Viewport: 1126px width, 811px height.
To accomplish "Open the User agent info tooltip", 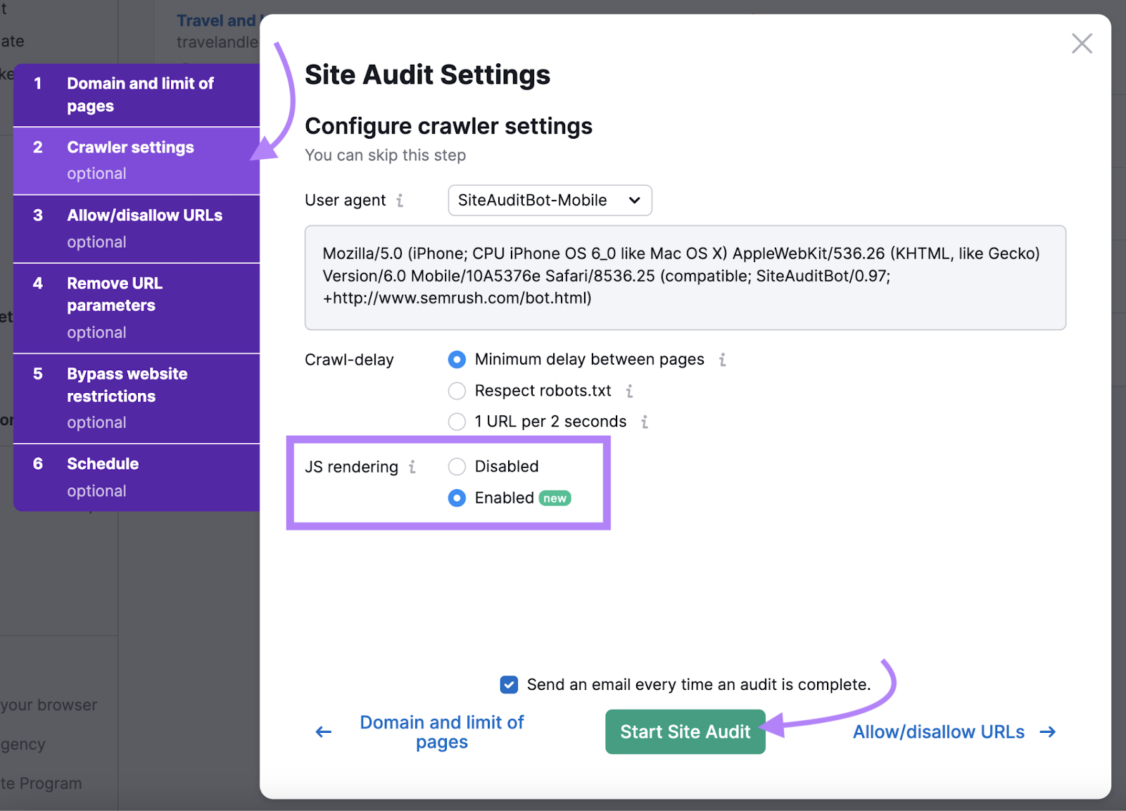I will 401,200.
